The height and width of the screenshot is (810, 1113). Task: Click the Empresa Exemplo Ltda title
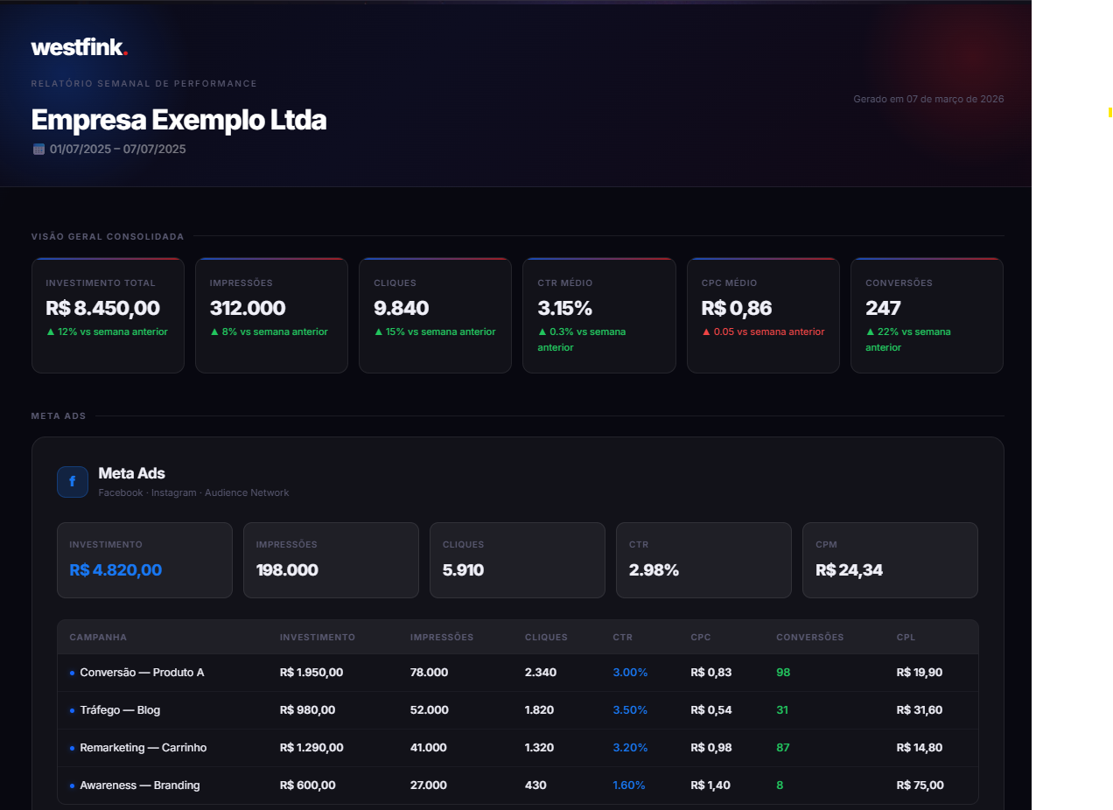tap(178, 119)
